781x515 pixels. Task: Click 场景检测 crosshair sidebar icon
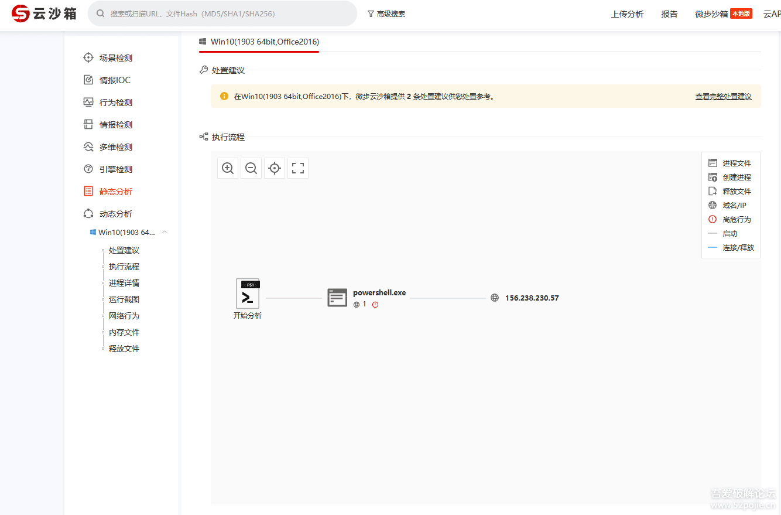tap(88, 57)
